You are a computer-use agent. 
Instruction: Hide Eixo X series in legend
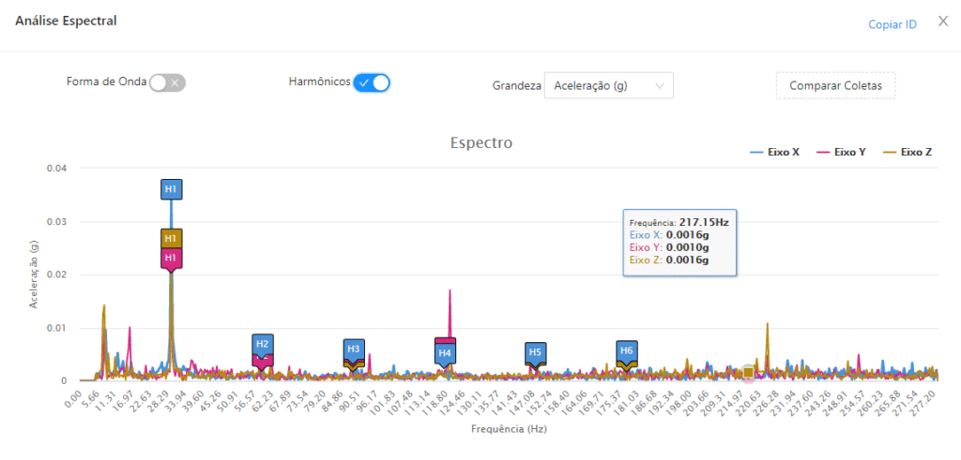(775, 152)
